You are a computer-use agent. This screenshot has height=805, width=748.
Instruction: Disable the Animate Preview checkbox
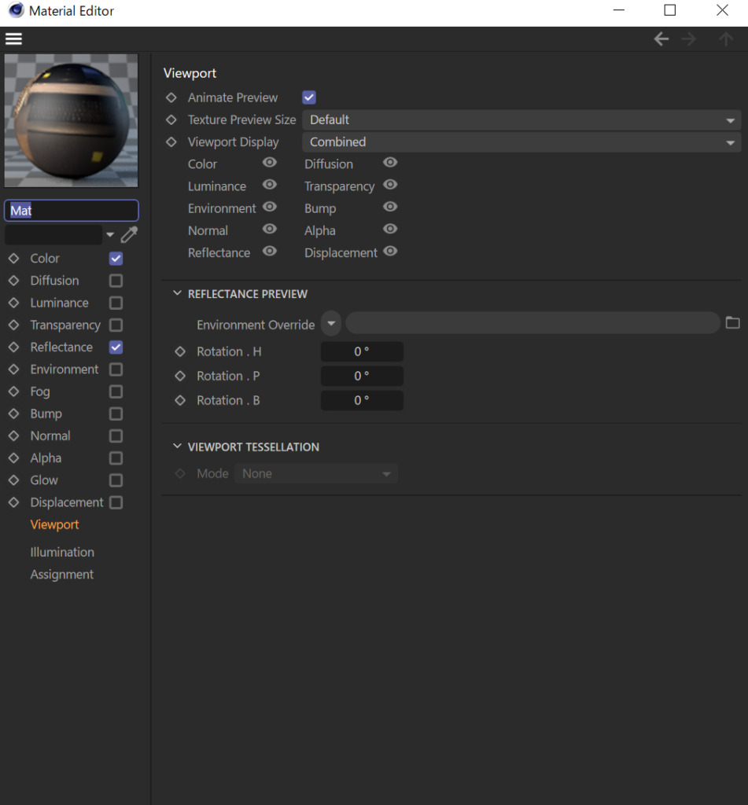tap(309, 97)
